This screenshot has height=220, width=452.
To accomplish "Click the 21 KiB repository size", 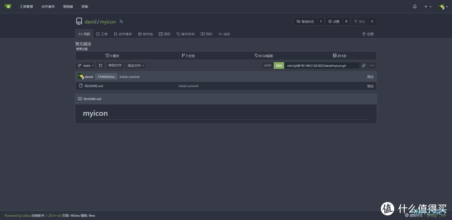I will pos(339,56).
